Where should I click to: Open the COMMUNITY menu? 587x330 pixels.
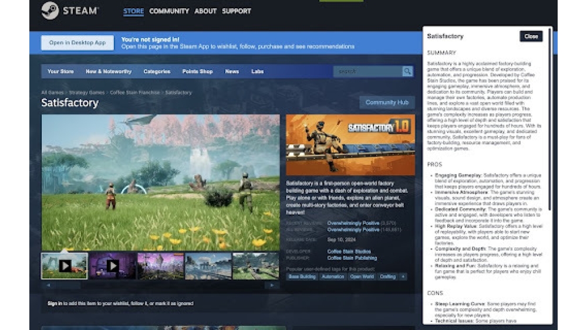coord(169,11)
